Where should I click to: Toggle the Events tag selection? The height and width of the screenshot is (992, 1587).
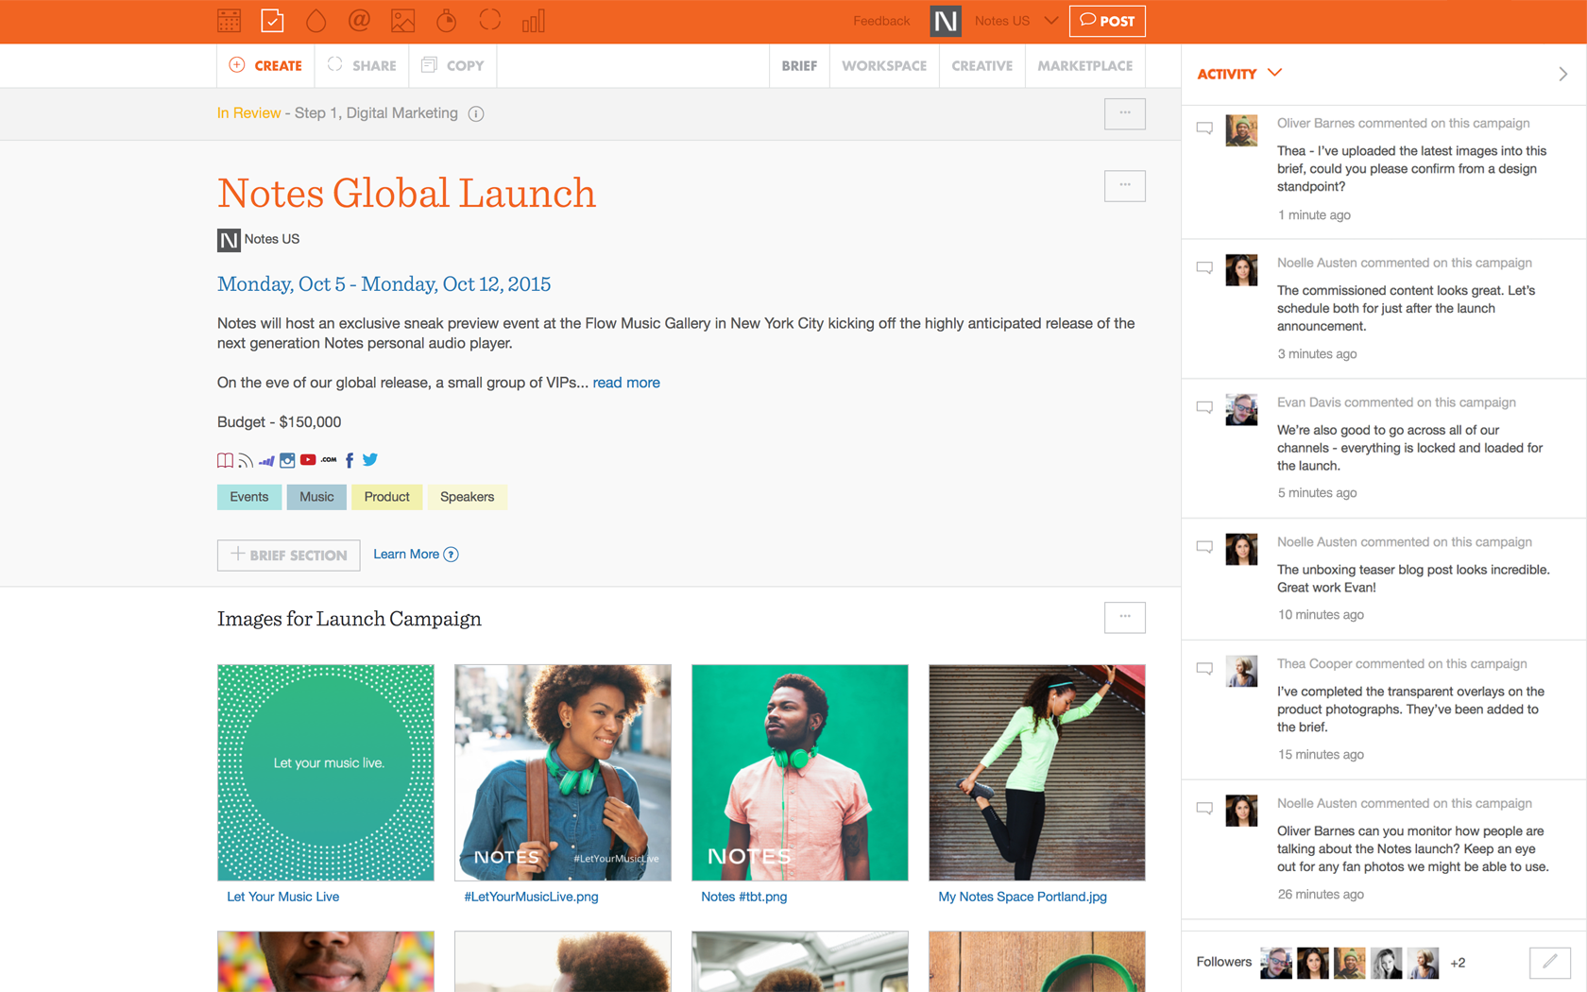tap(248, 496)
